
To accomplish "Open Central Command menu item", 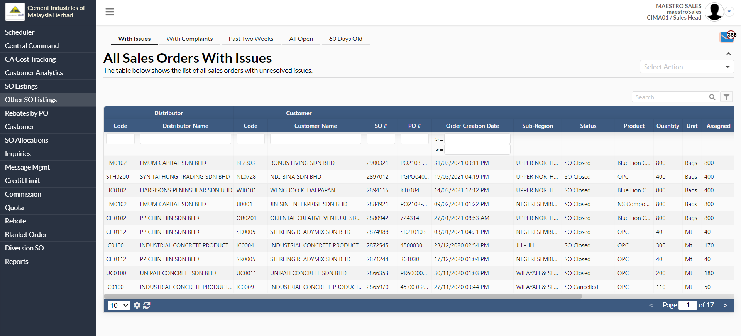I will click(48, 46).
